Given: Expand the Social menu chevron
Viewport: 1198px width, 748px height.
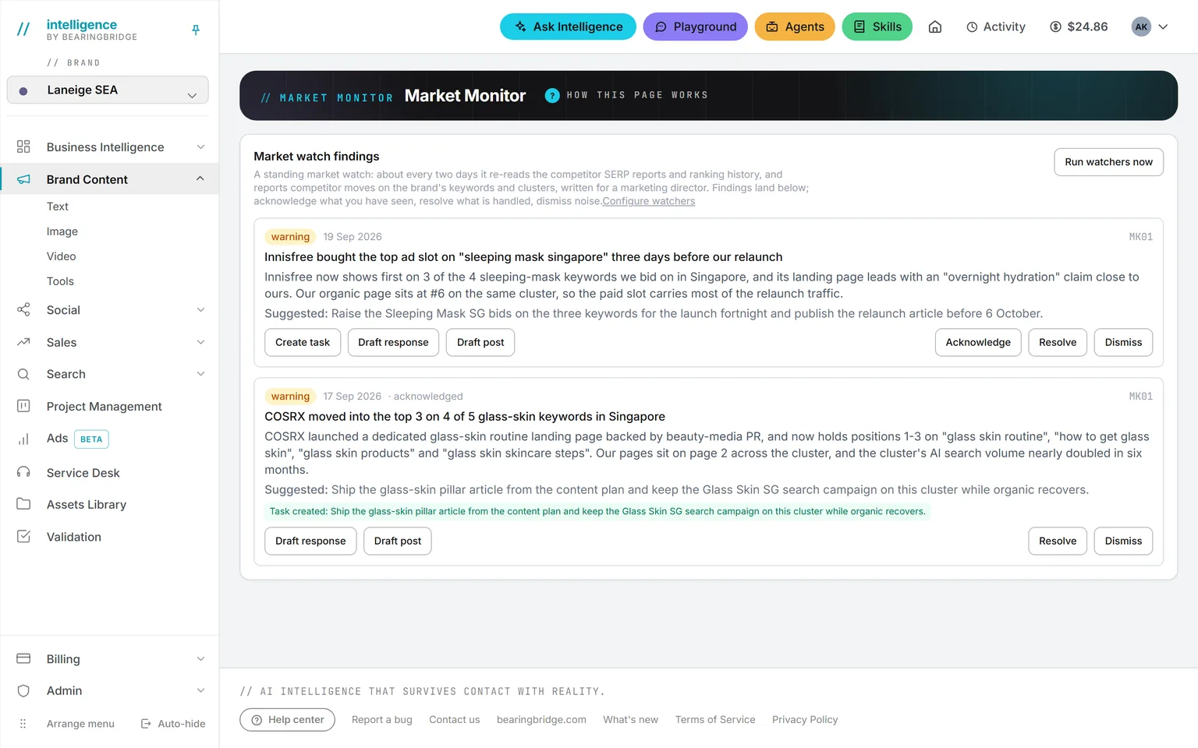Looking at the screenshot, I should pos(200,309).
